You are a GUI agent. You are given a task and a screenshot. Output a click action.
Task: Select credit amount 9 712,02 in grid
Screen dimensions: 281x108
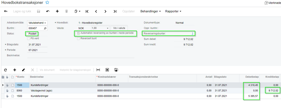point(270,91)
